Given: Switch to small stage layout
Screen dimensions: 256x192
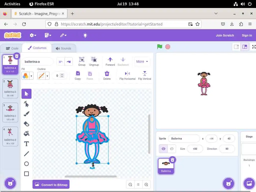Looking at the screenshot, I should coord(236,47).
